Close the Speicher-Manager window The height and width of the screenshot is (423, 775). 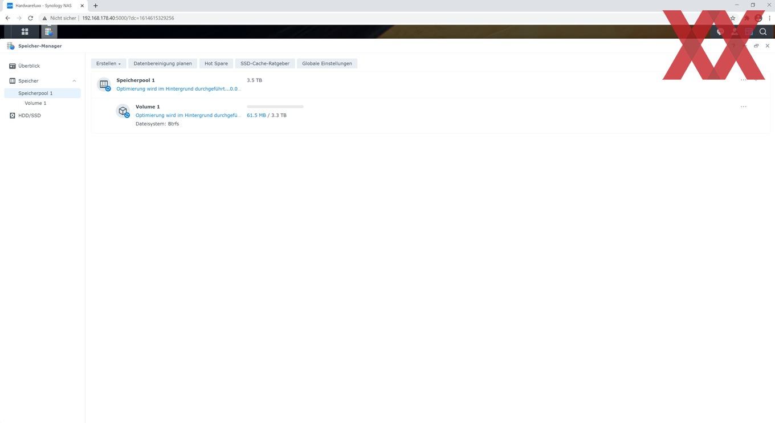[x=768, y=46]
